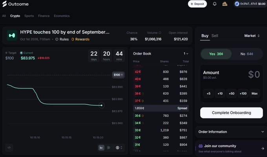Click the 39¢ ask price
The image size is (267, 157).
[137, 86]
